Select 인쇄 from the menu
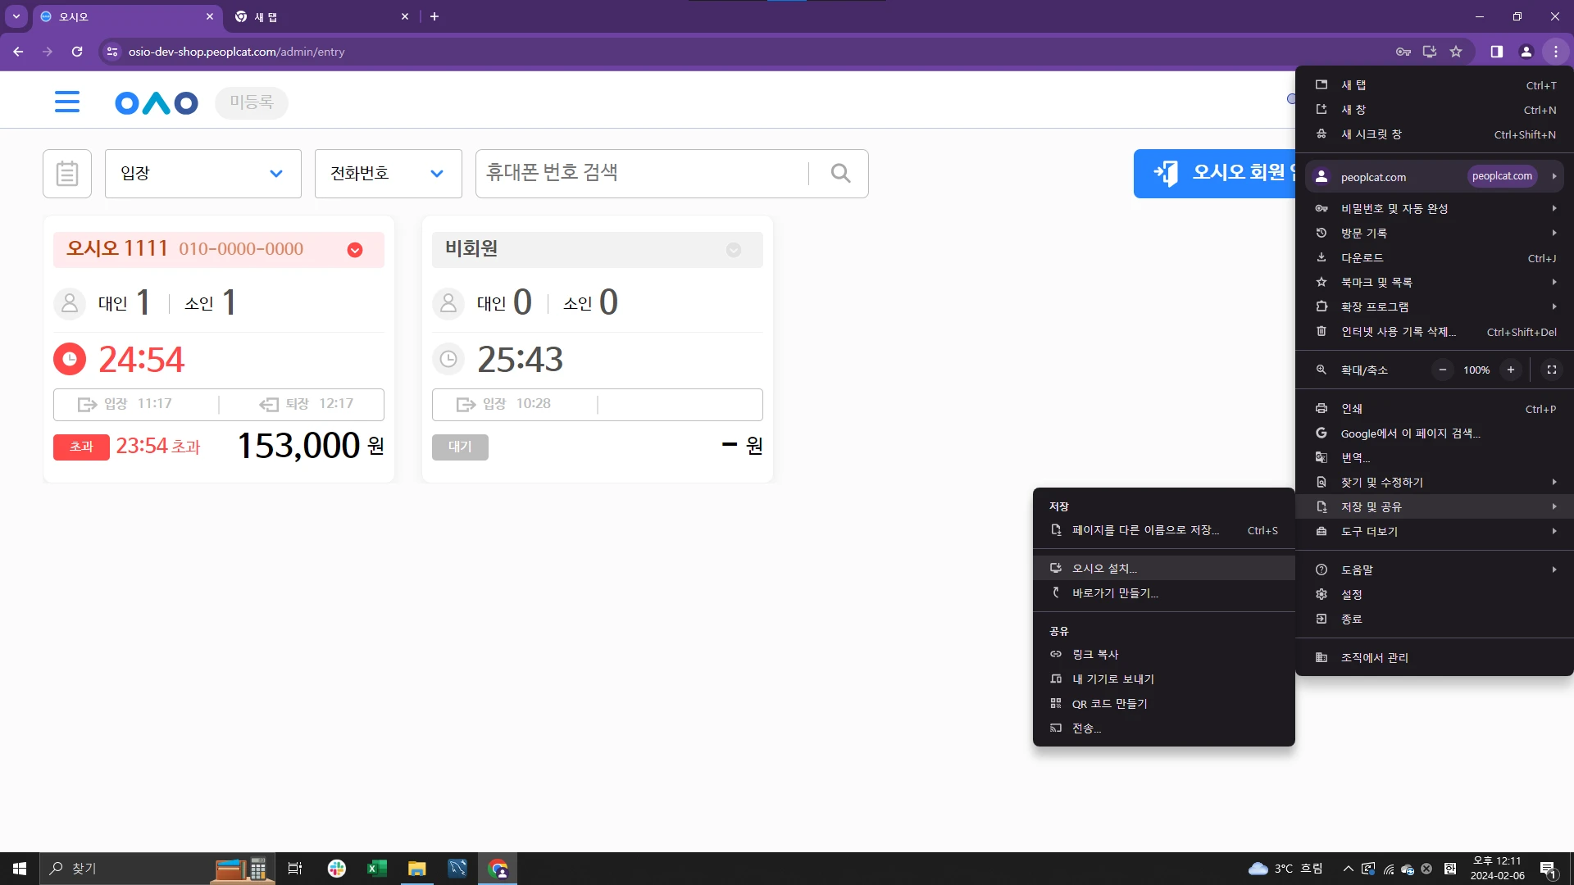Viewport: 1574px width, 885px height. pyautogui.click(x=1435, y=409)
